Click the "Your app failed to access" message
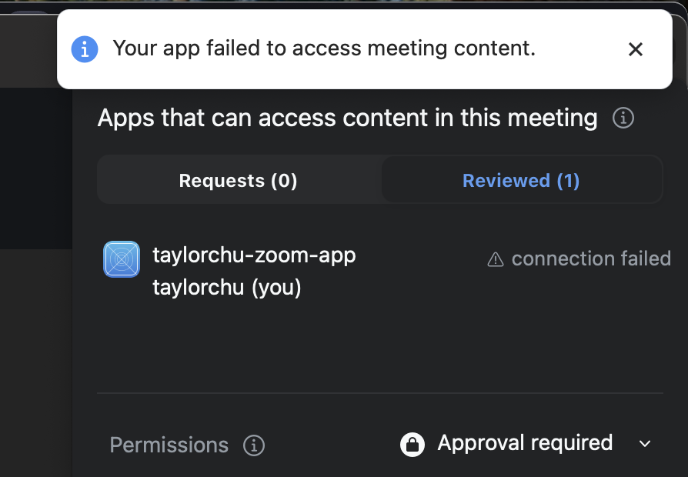The width and height of the screenshot is (688, 477). coord(324,49)
